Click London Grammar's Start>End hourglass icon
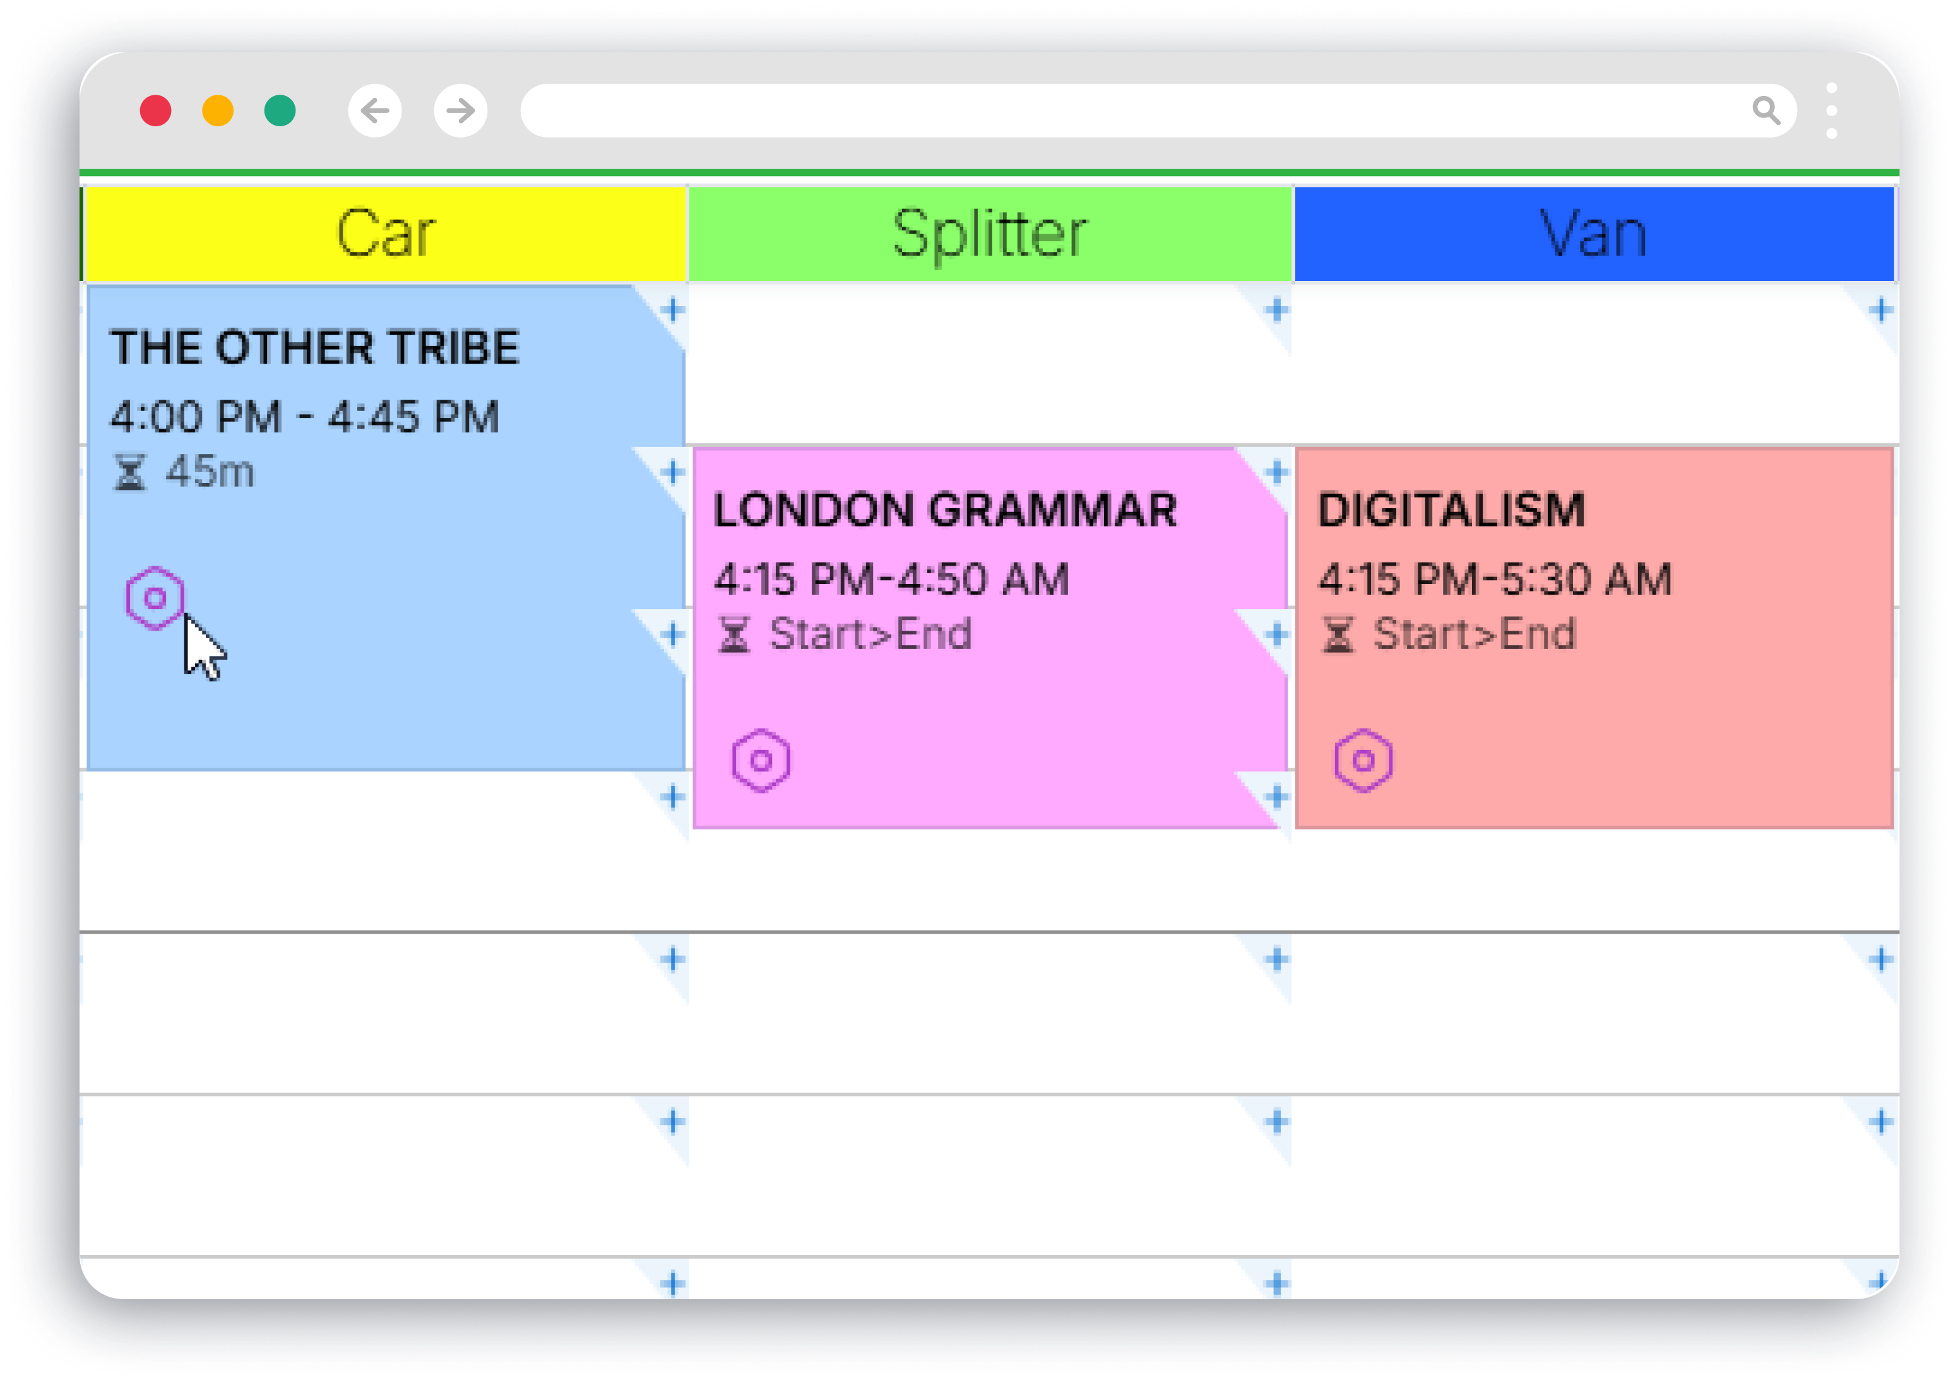The height and width of the screenshot is (1380, 1953). pos(734,634)
